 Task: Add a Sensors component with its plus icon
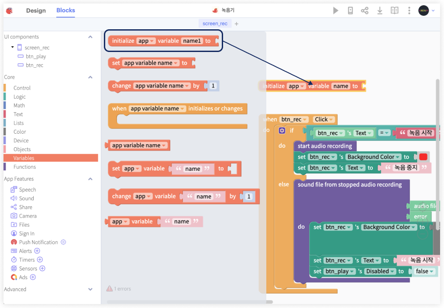pyautogui.click(x=42, y=268)
